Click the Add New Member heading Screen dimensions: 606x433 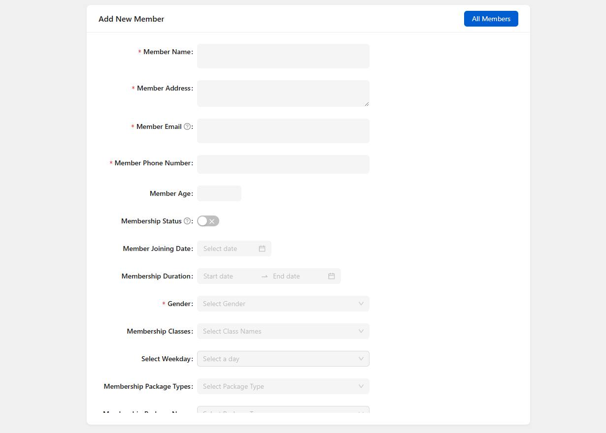click(132, 19)
